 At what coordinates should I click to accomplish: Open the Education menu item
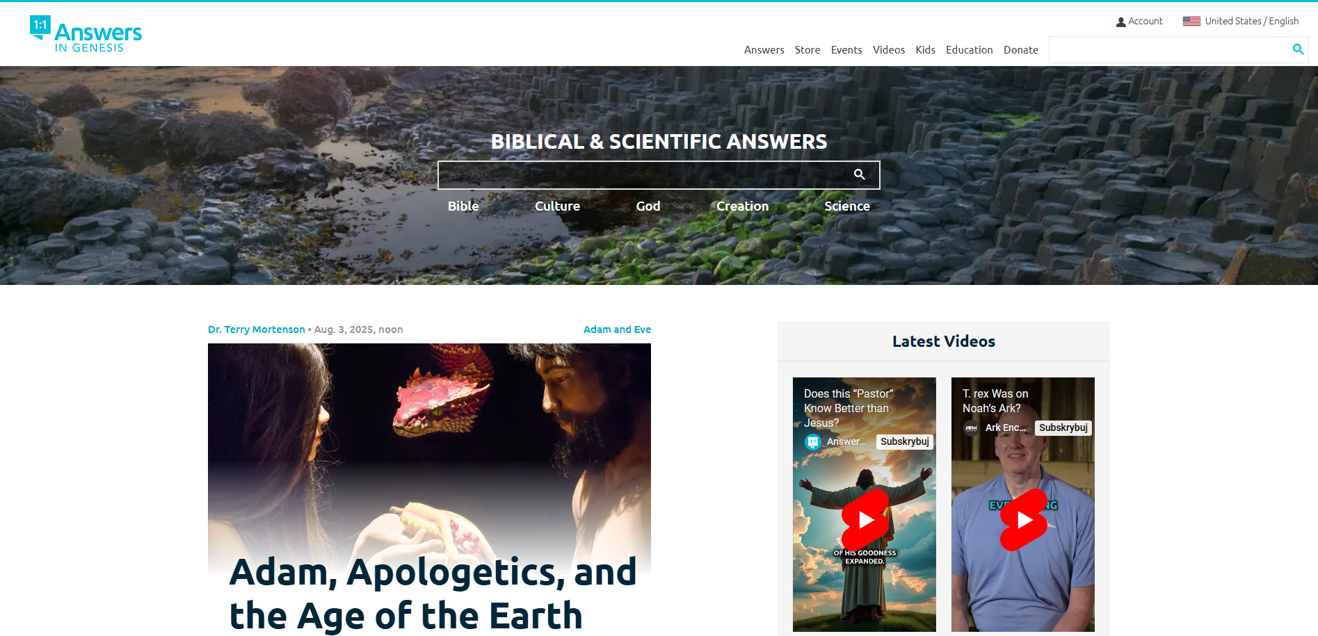(969, 50)
